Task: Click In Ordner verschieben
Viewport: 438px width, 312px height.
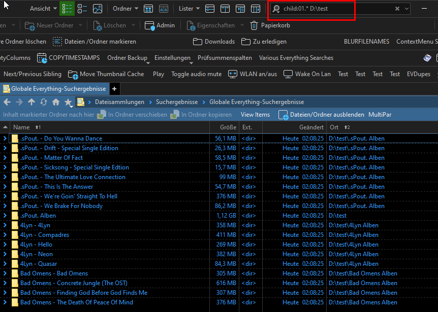Action: (132, 115)
